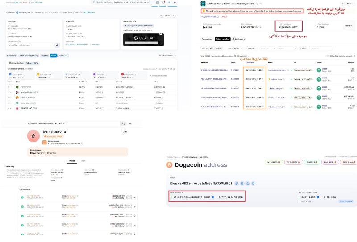Click the please inform us link
This screenshot has width=357, height=242.
pos(294,11)
